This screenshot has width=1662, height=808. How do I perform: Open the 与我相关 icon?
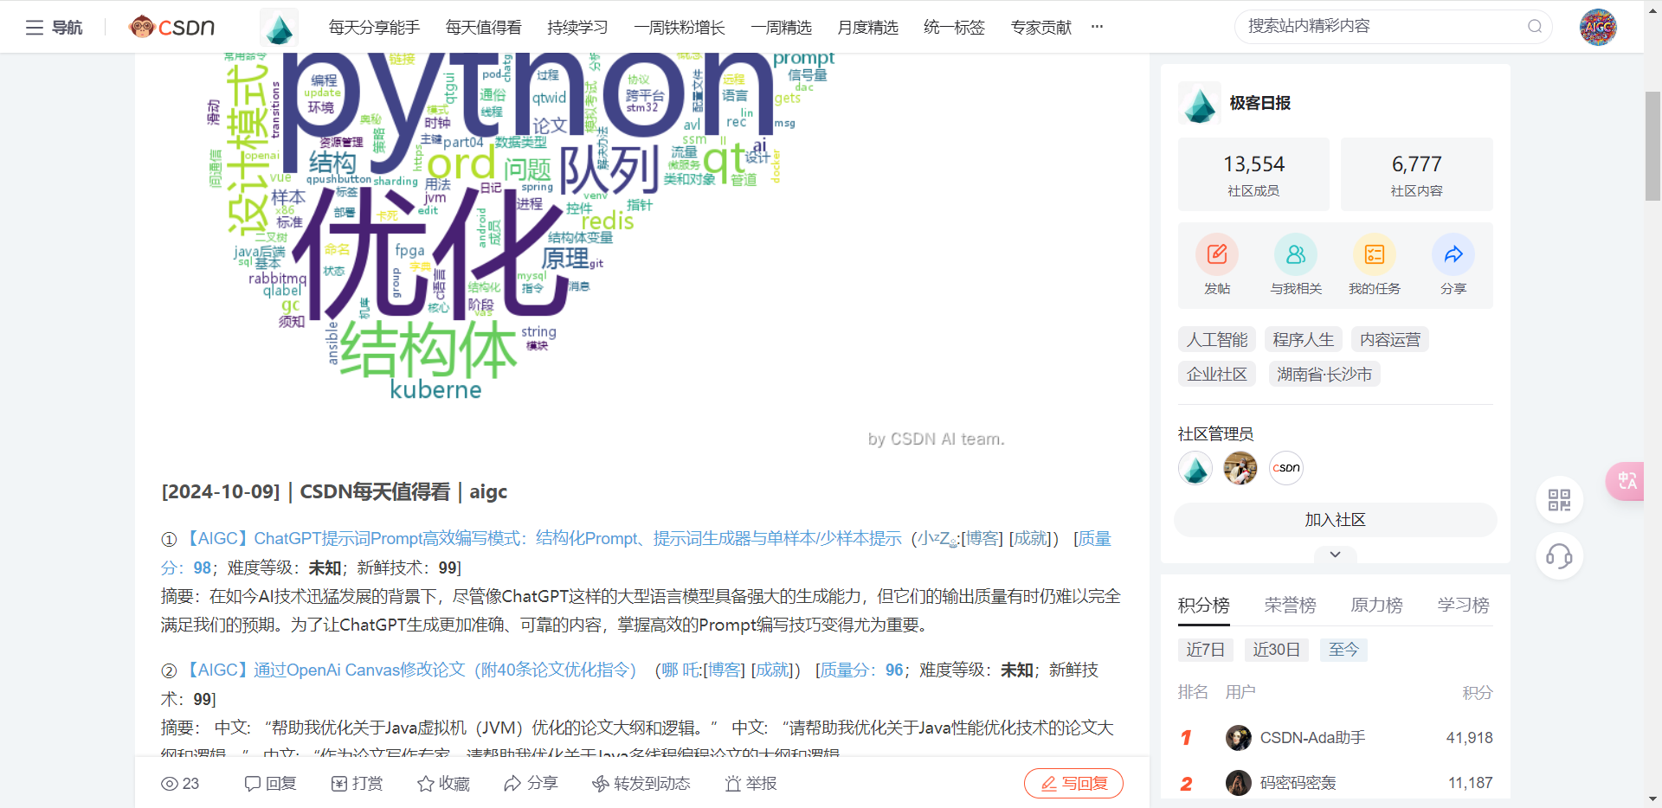pos(1296,254)
